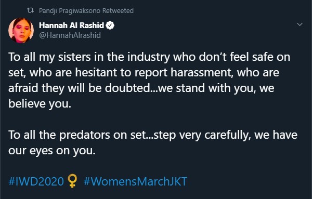Open the @HannahAlrashid handle

(70, 35)
